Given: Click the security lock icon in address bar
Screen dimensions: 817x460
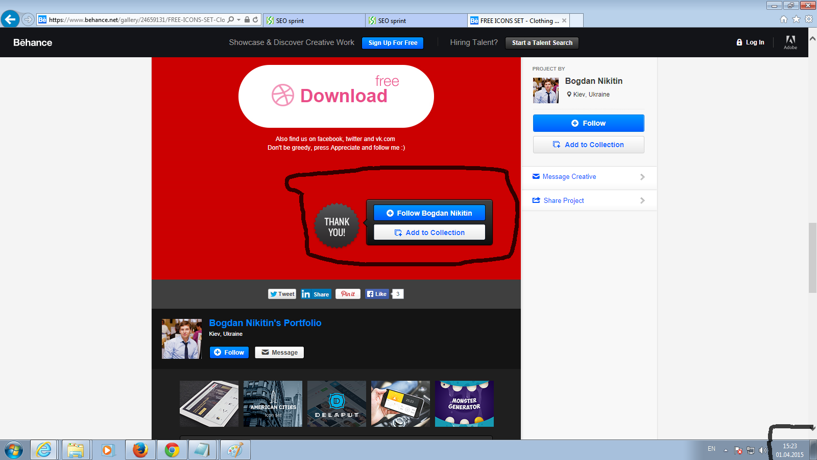Looking at the screenshot, I should [x=247, y=20].
